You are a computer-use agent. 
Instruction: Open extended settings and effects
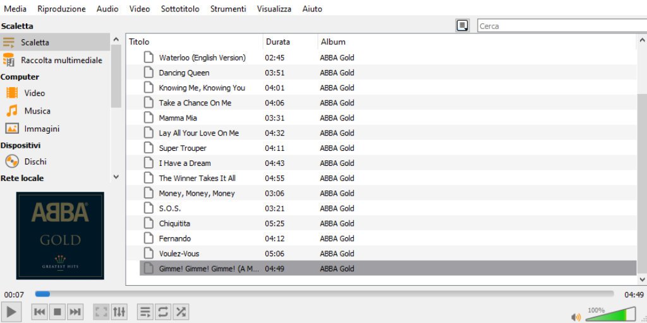119,312
